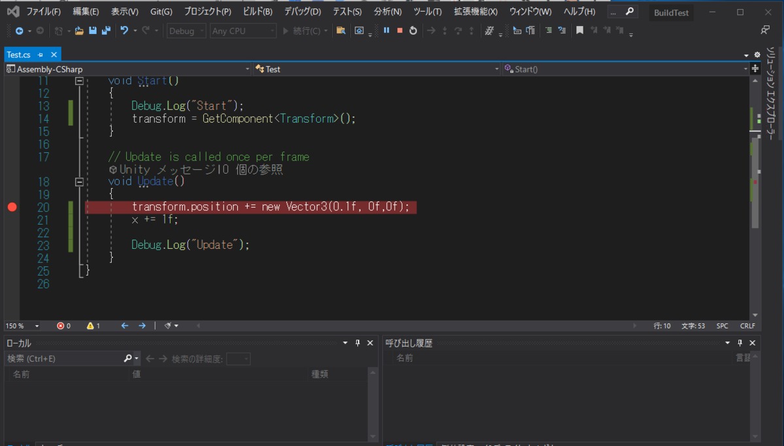Close the 呼び出し履歴 panel
The height and width of the screenshot is (446, 784).
coord(753,343)
